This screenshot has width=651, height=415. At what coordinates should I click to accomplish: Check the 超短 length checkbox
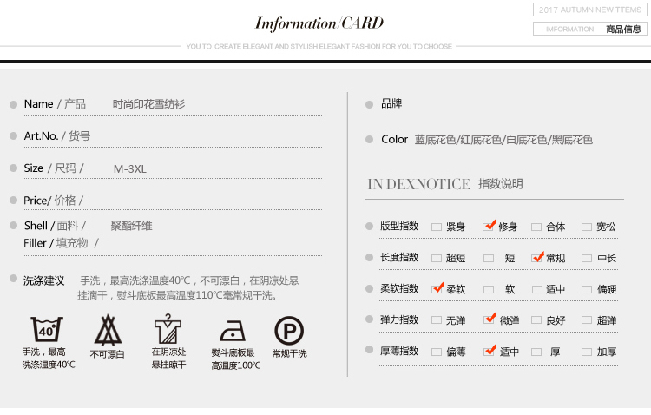pos(437,258)
